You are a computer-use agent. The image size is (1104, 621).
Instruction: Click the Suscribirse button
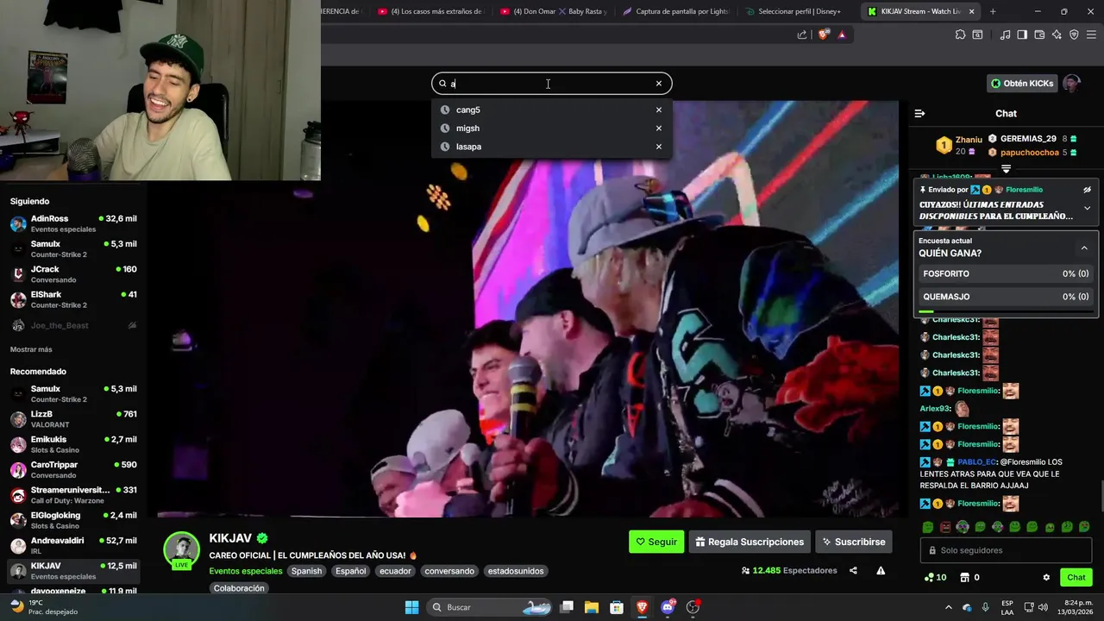point(854,542)
